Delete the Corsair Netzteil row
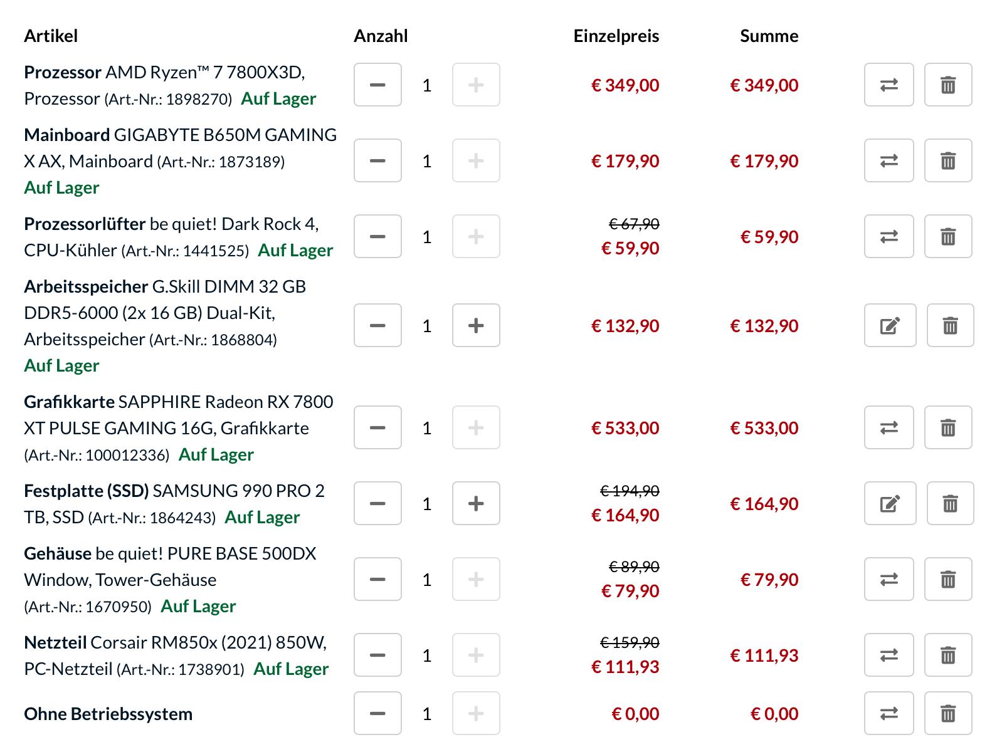The width and height of the screenshot is (997, 752). [948, 655]
